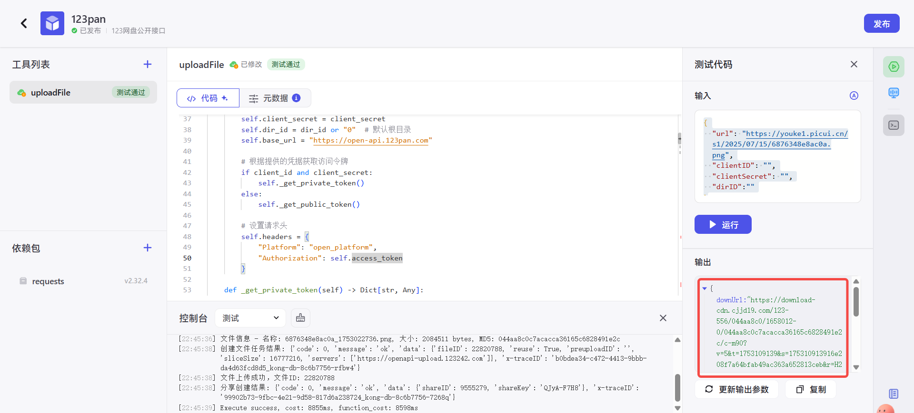Open the 代码 tab
914x413 pixels.
tap(208, 98)
